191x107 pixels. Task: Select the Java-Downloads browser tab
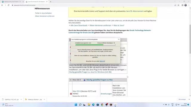tap(36, 2)
